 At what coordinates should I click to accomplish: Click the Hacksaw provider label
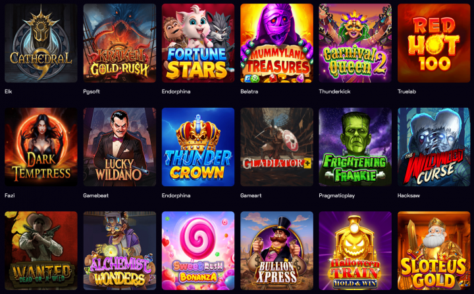(408, 195)
